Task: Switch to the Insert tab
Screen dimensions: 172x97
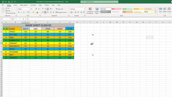Action: point(15,5)
